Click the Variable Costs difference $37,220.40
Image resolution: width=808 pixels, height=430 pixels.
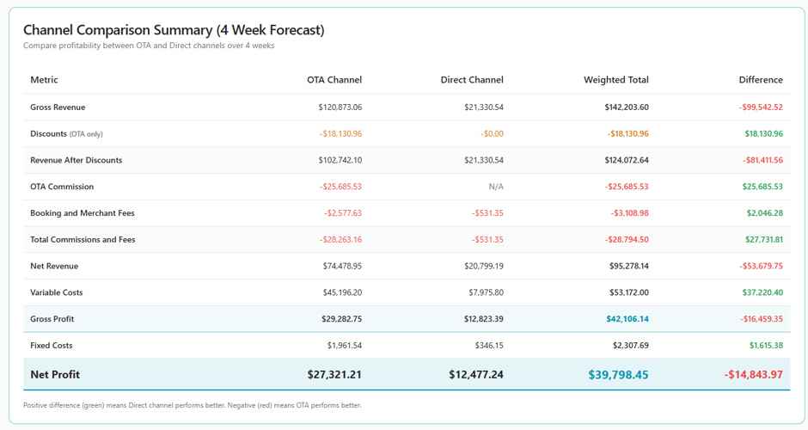[761, 292]
